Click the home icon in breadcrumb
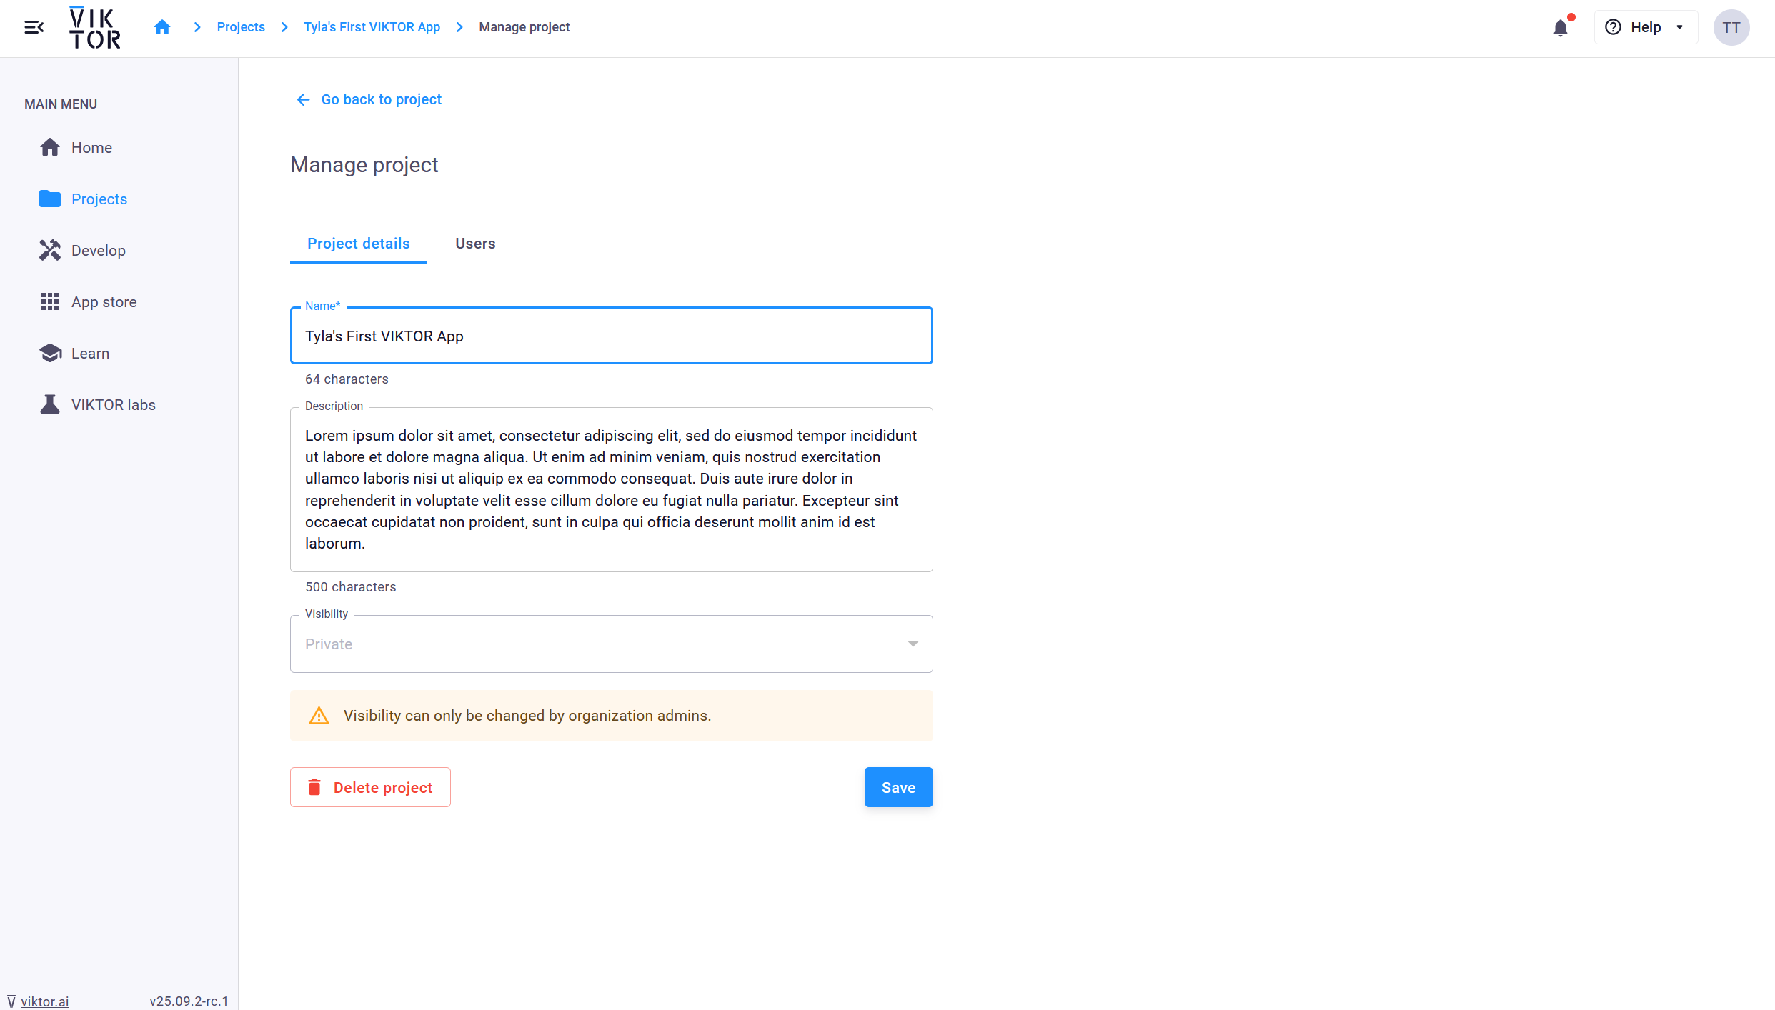 point(162,27)
